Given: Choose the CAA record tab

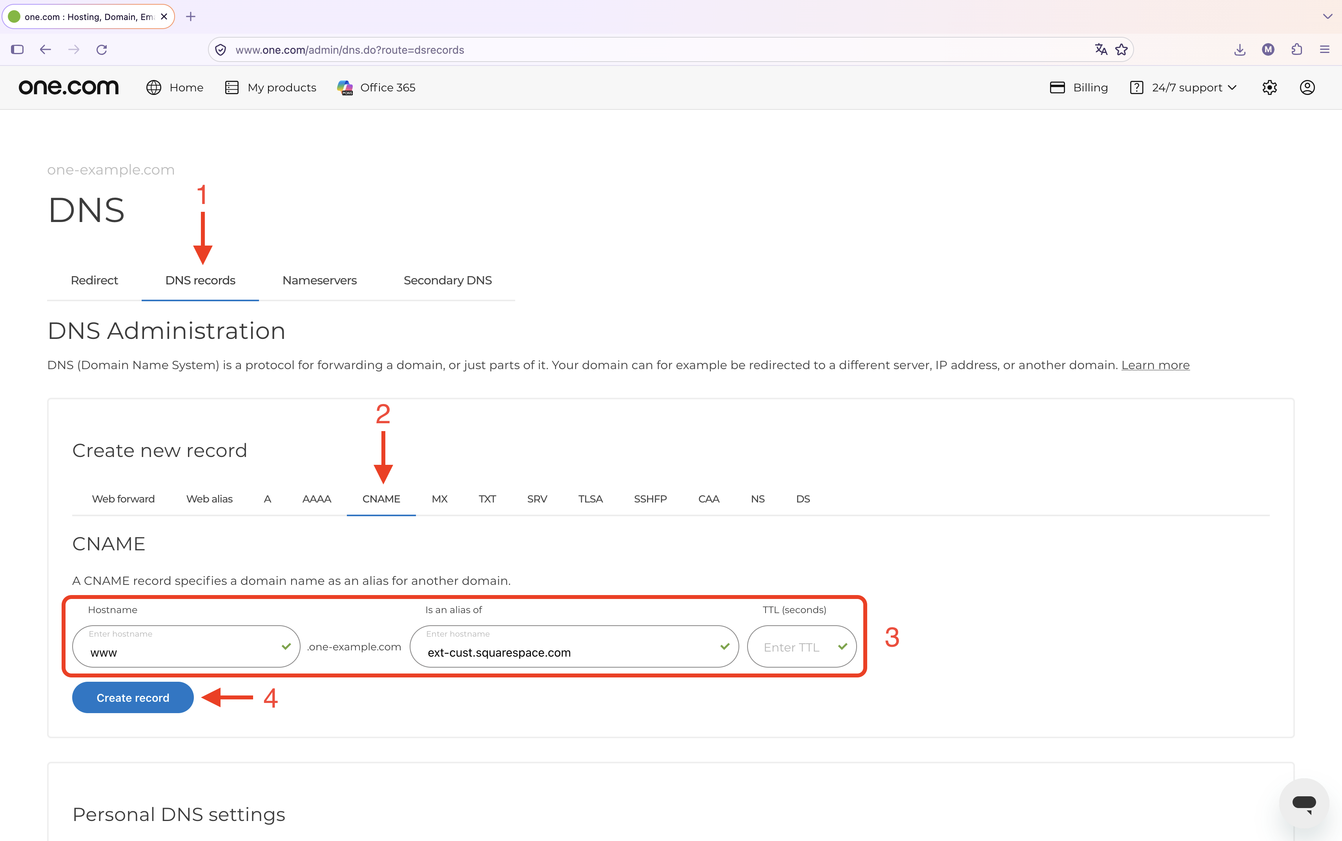Looking at the screenshot, I should pos(708,499).
